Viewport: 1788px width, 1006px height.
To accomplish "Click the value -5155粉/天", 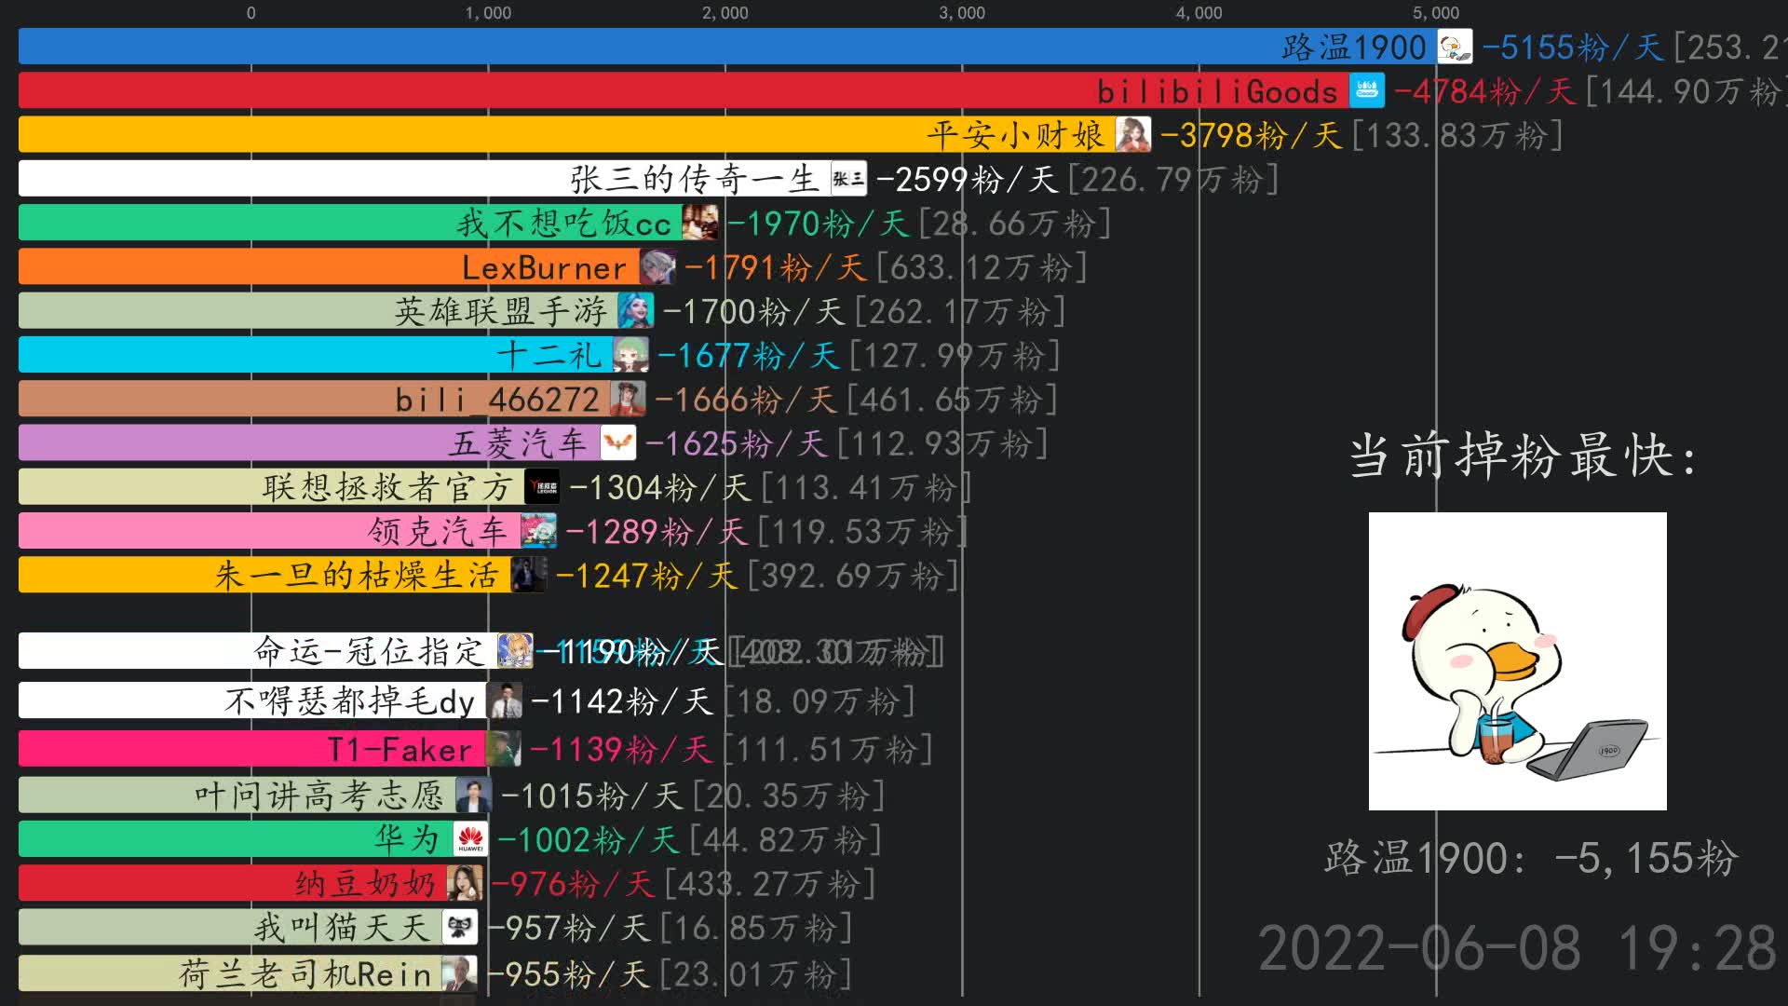I will (1573, 48).
